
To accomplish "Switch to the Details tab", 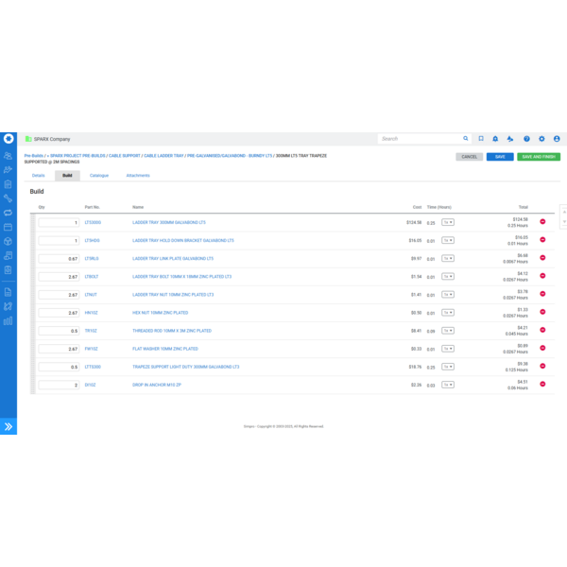I will coord(39,176).
